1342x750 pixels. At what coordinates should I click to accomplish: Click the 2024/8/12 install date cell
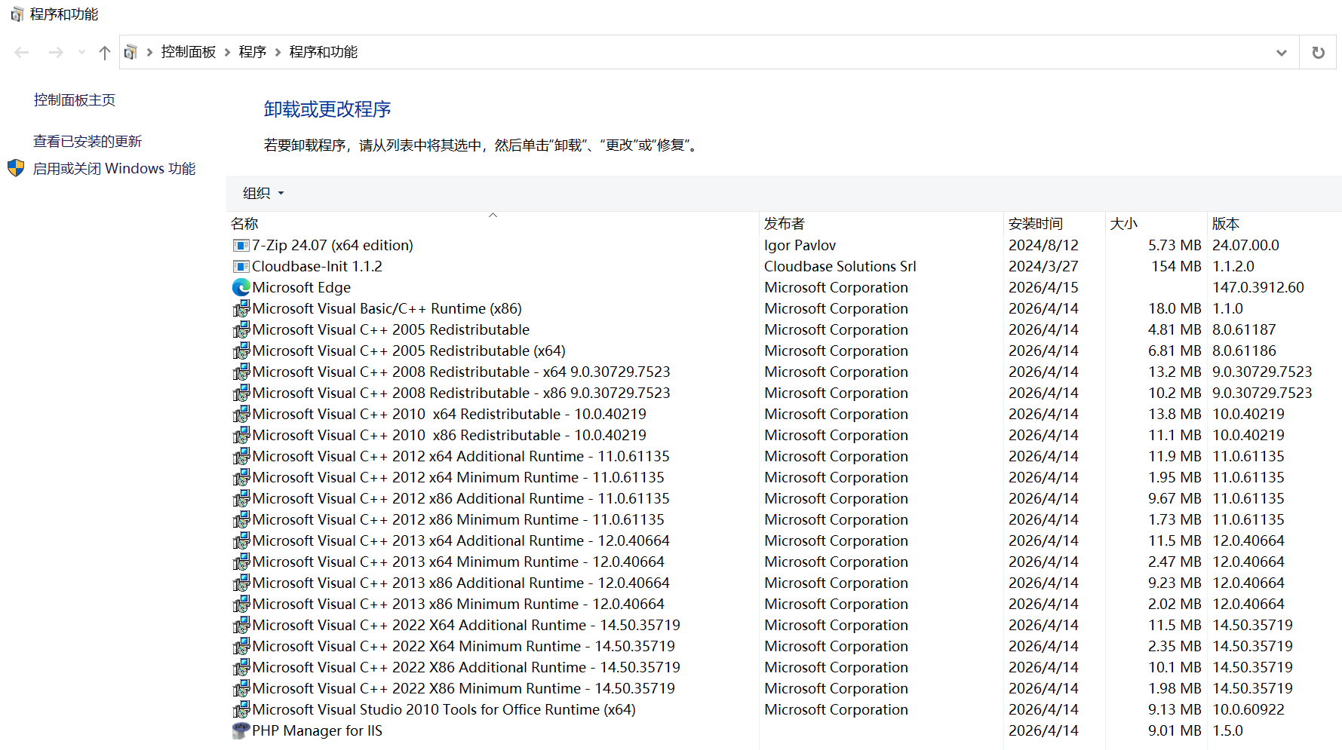click(1043, 246)
